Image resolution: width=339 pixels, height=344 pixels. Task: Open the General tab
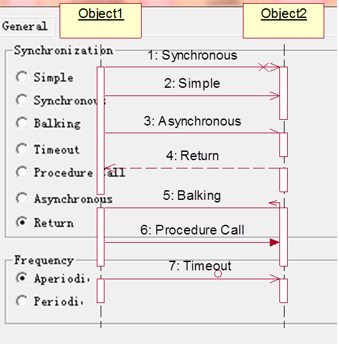[x=25, y=26]
